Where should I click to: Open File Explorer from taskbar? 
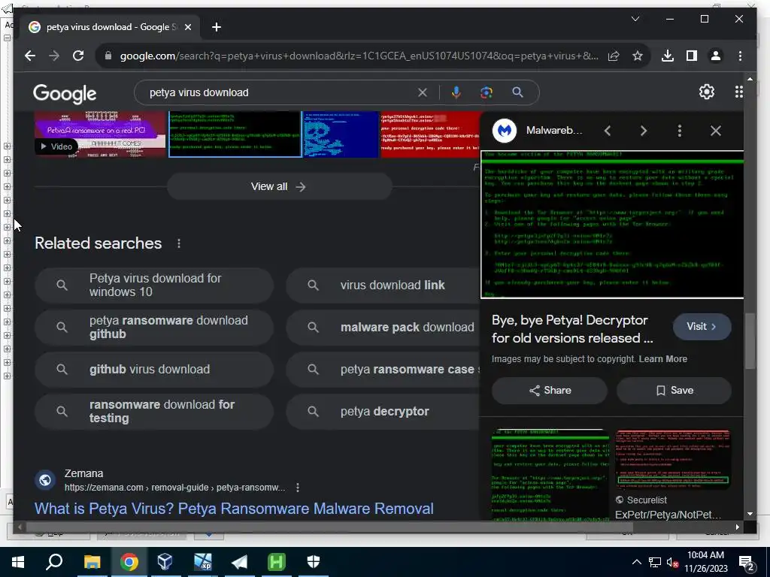[x=92, y=562]
